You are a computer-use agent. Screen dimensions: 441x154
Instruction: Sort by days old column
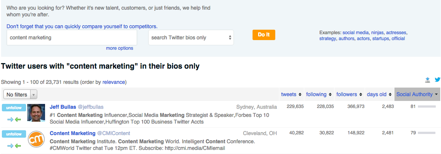point(379,94)
